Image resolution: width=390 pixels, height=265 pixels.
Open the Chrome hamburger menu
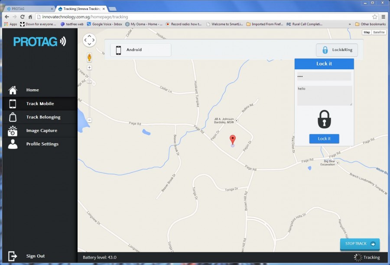383,16
